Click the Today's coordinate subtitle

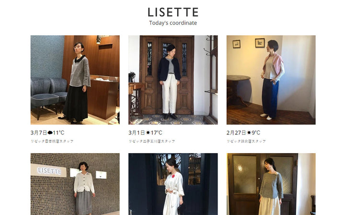click(173, 23)
